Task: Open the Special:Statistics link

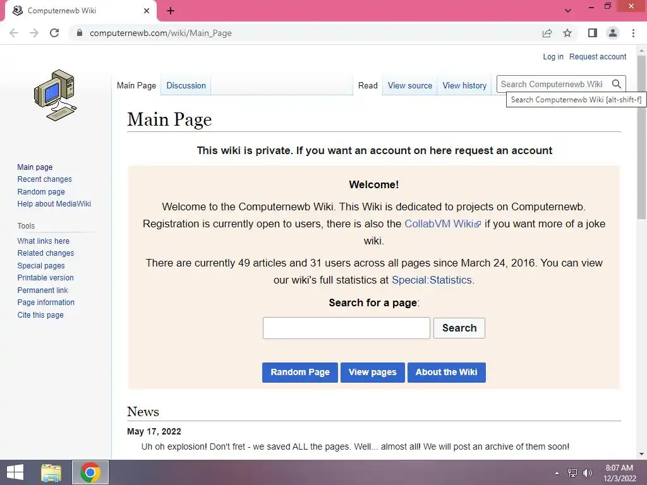Action: point(433,280)
